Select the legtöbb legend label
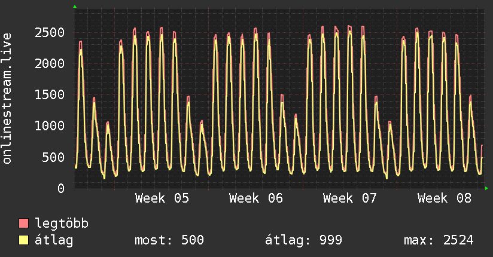 coord(62,224)
